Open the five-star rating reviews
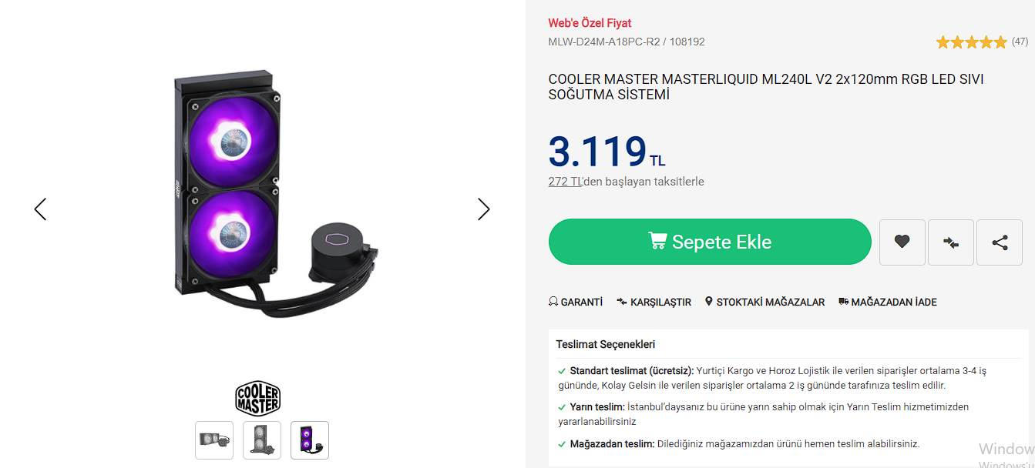The width and height of the screenshot is (1035, 468). (x=971, y=42)
